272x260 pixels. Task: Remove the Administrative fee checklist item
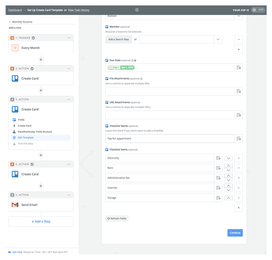tap(238, 178)
